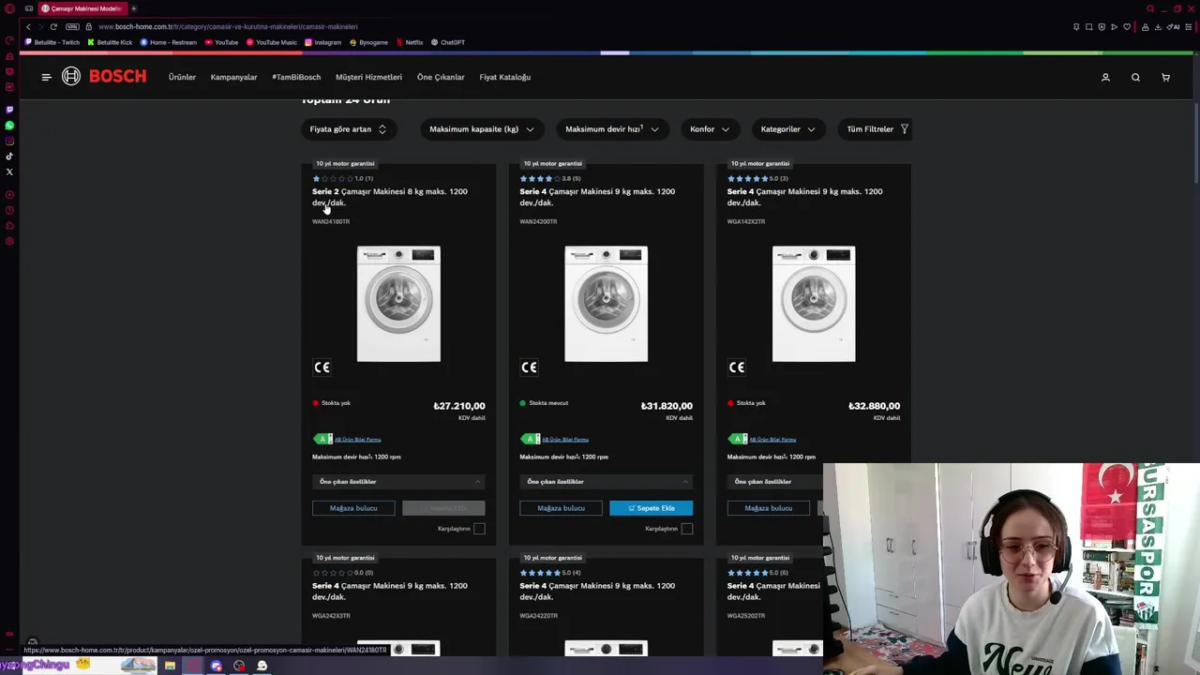
Task: Open the WAN24180TR washing machine image
Action: tap(398, 304)
